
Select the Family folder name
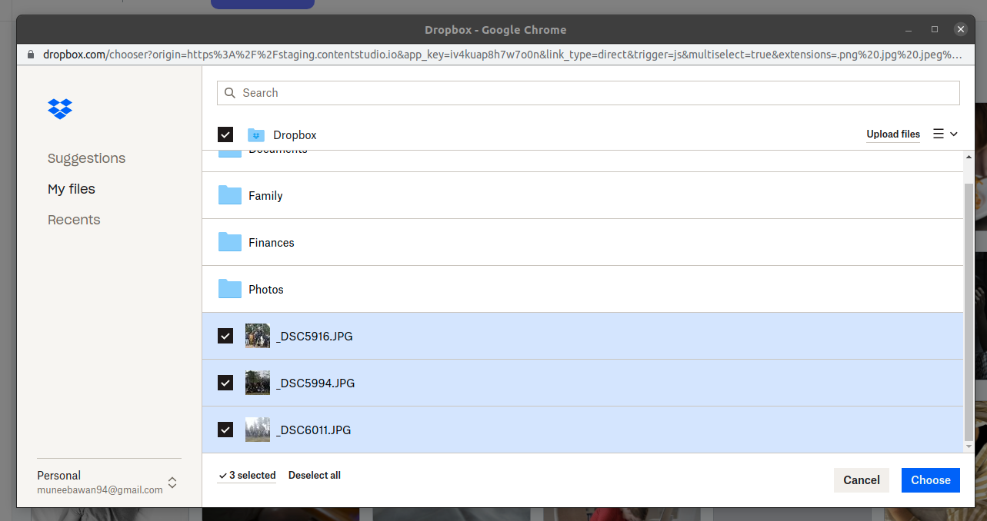265,196
